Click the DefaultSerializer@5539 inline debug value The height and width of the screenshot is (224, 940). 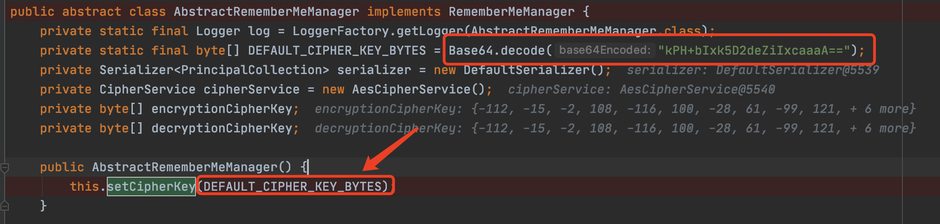[797, 70]
